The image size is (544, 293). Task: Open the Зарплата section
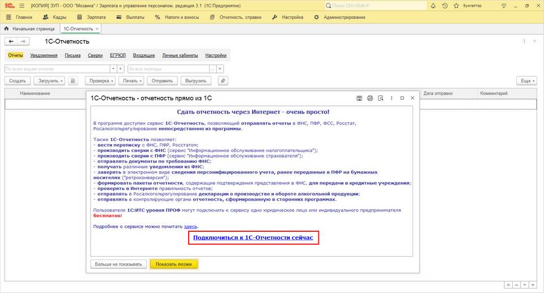(x=92, y=17)
